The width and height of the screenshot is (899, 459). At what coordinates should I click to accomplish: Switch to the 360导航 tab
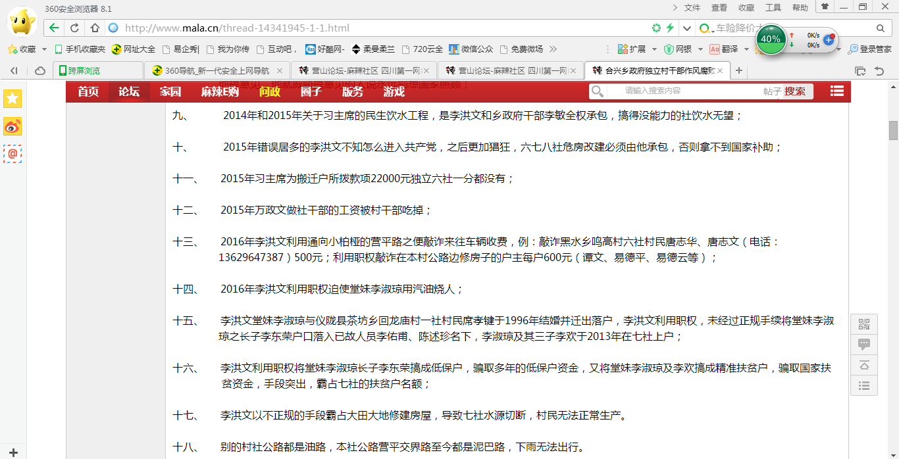pos(217,70)
